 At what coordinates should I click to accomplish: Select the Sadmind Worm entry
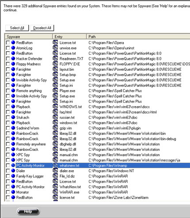pos(28,128)
